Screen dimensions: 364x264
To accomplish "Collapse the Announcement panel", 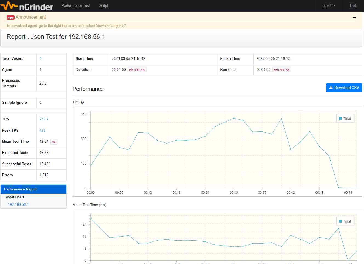I will tap(354, 17).
